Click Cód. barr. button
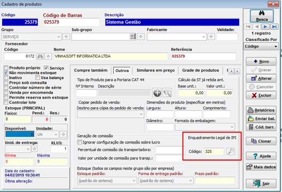Viewport: 282px width, 192px height. [261, 127]
